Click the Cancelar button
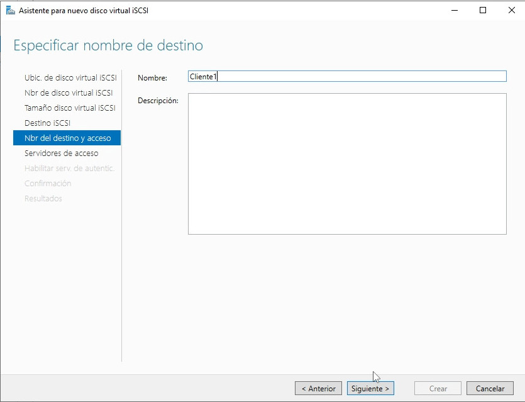The image size is (525, 402). pos(490,389)
